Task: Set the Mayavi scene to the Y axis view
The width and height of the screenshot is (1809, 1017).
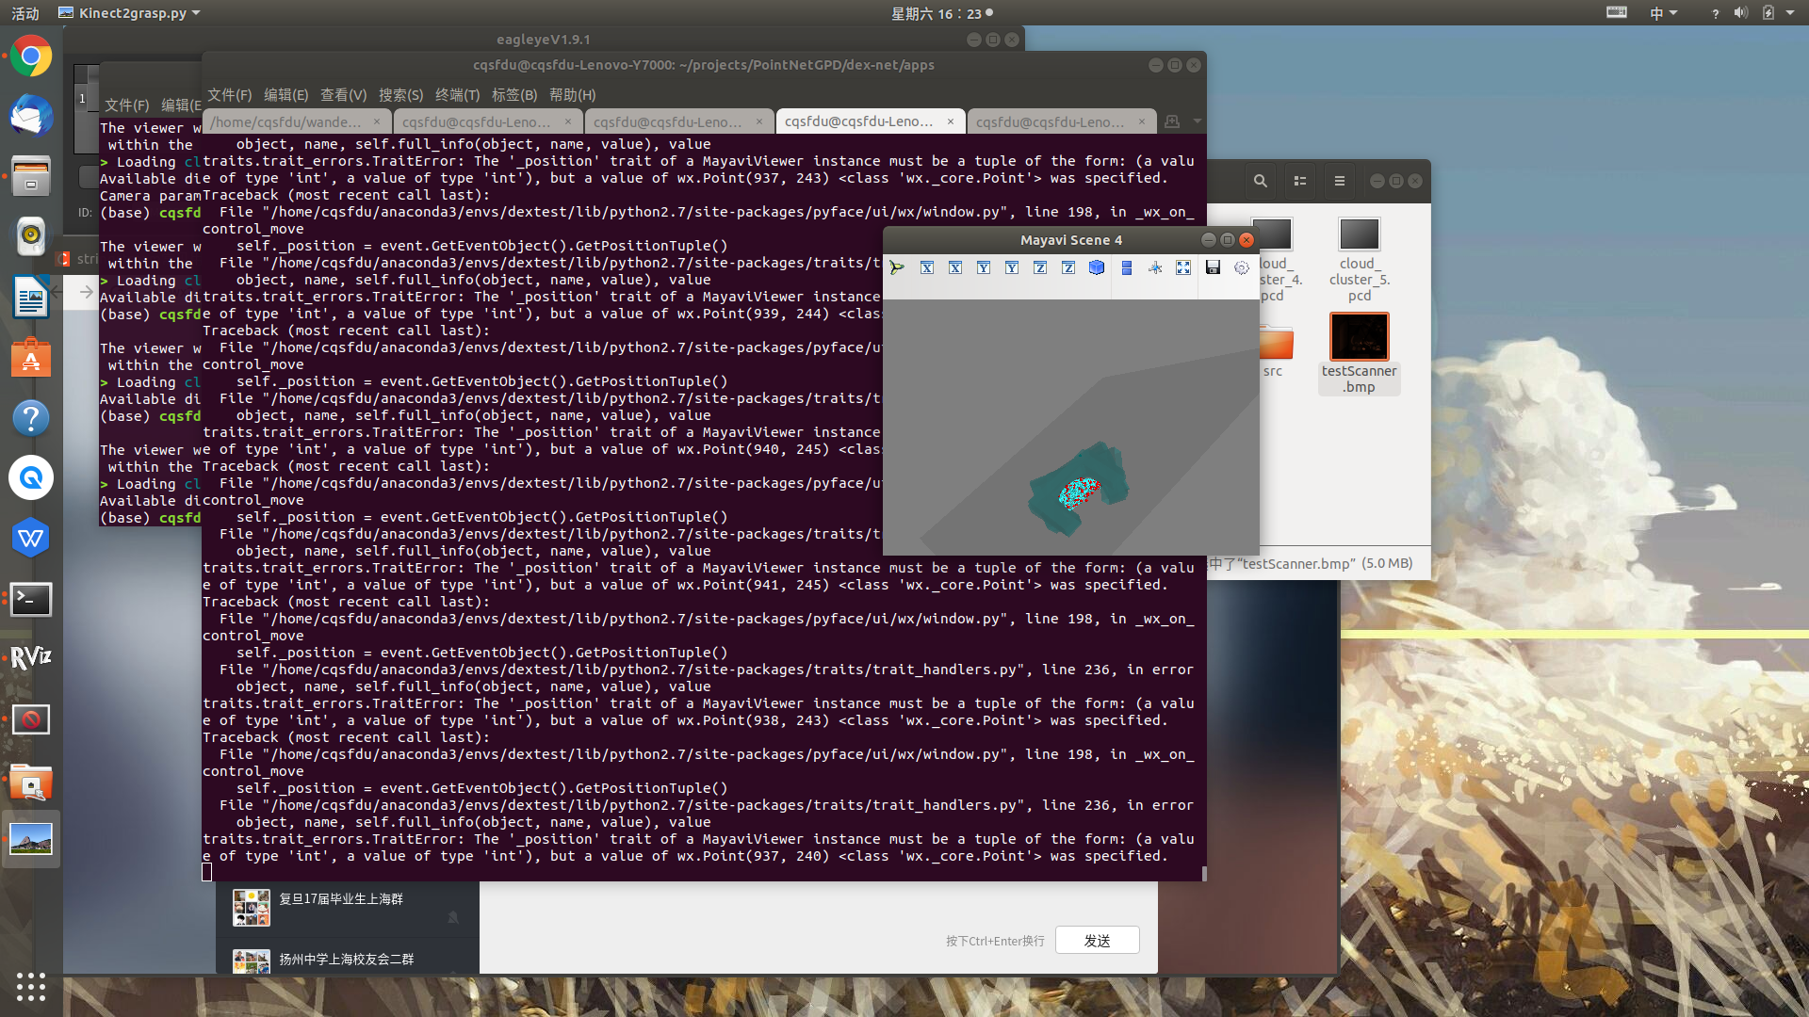Action: [x=983, y=267]
